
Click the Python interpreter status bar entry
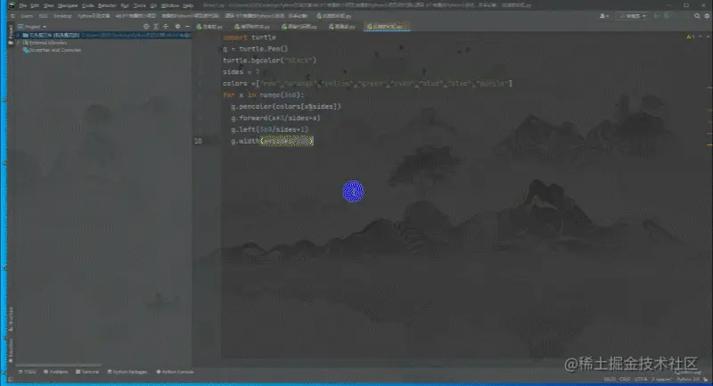(687, 379)
